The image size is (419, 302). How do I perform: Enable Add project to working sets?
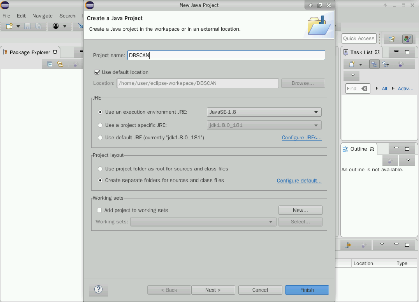coord(99,211)
